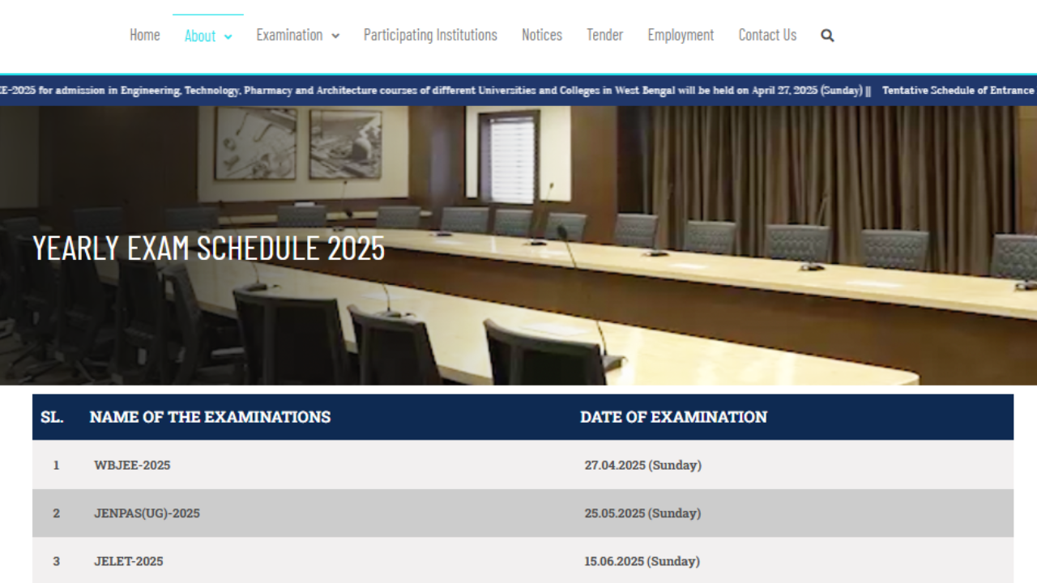Select the WBJEE-2025 exam name cell
The height and width of the screenshot is (583, 1037).
132,466
